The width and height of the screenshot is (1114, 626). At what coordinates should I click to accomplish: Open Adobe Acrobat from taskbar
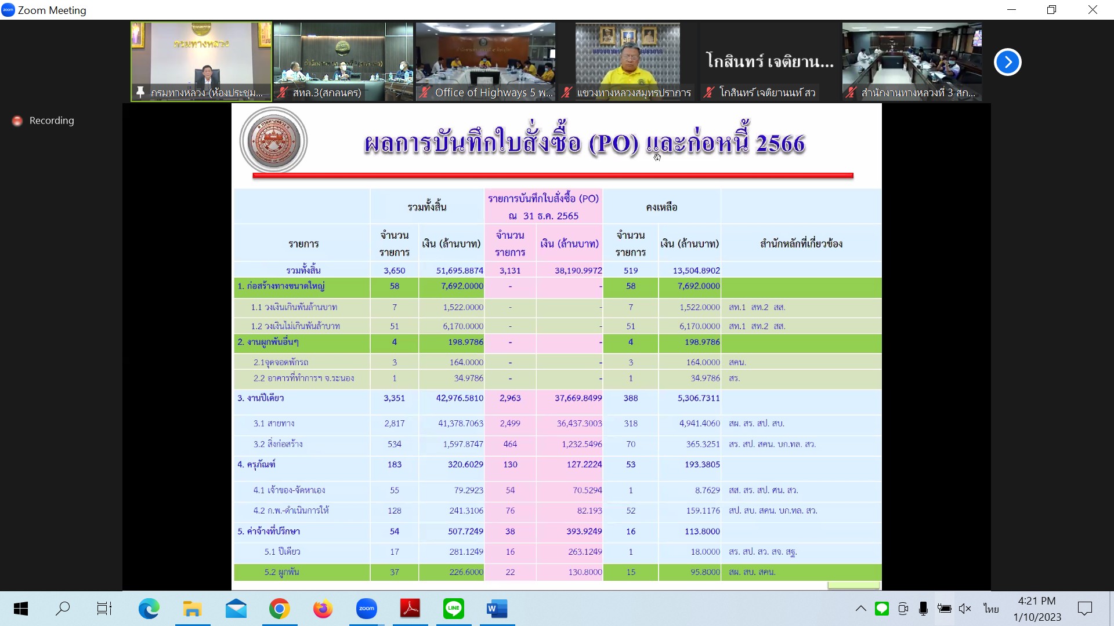click(x=410, y=609)
